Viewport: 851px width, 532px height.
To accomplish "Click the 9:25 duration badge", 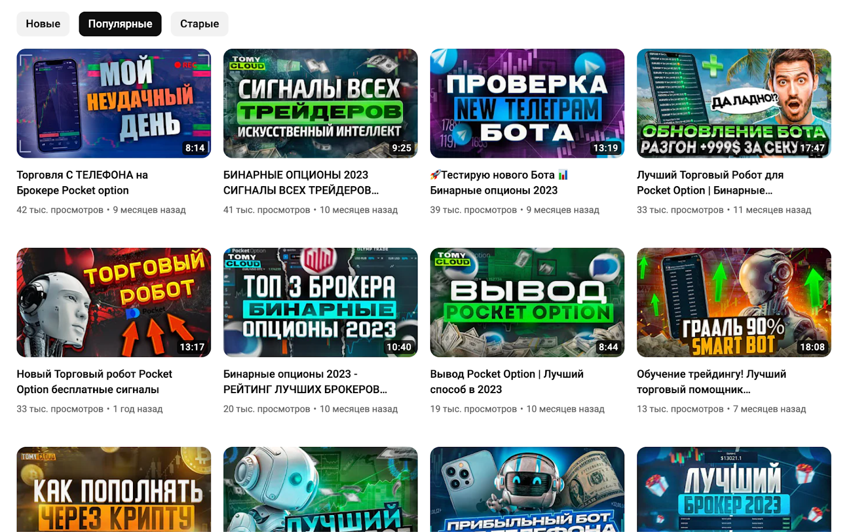I will [402, 148].
